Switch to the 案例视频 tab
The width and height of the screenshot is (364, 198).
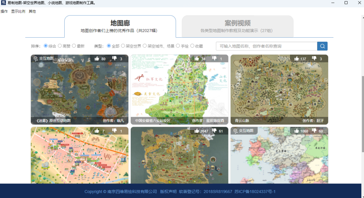click(x=238, y=26)
